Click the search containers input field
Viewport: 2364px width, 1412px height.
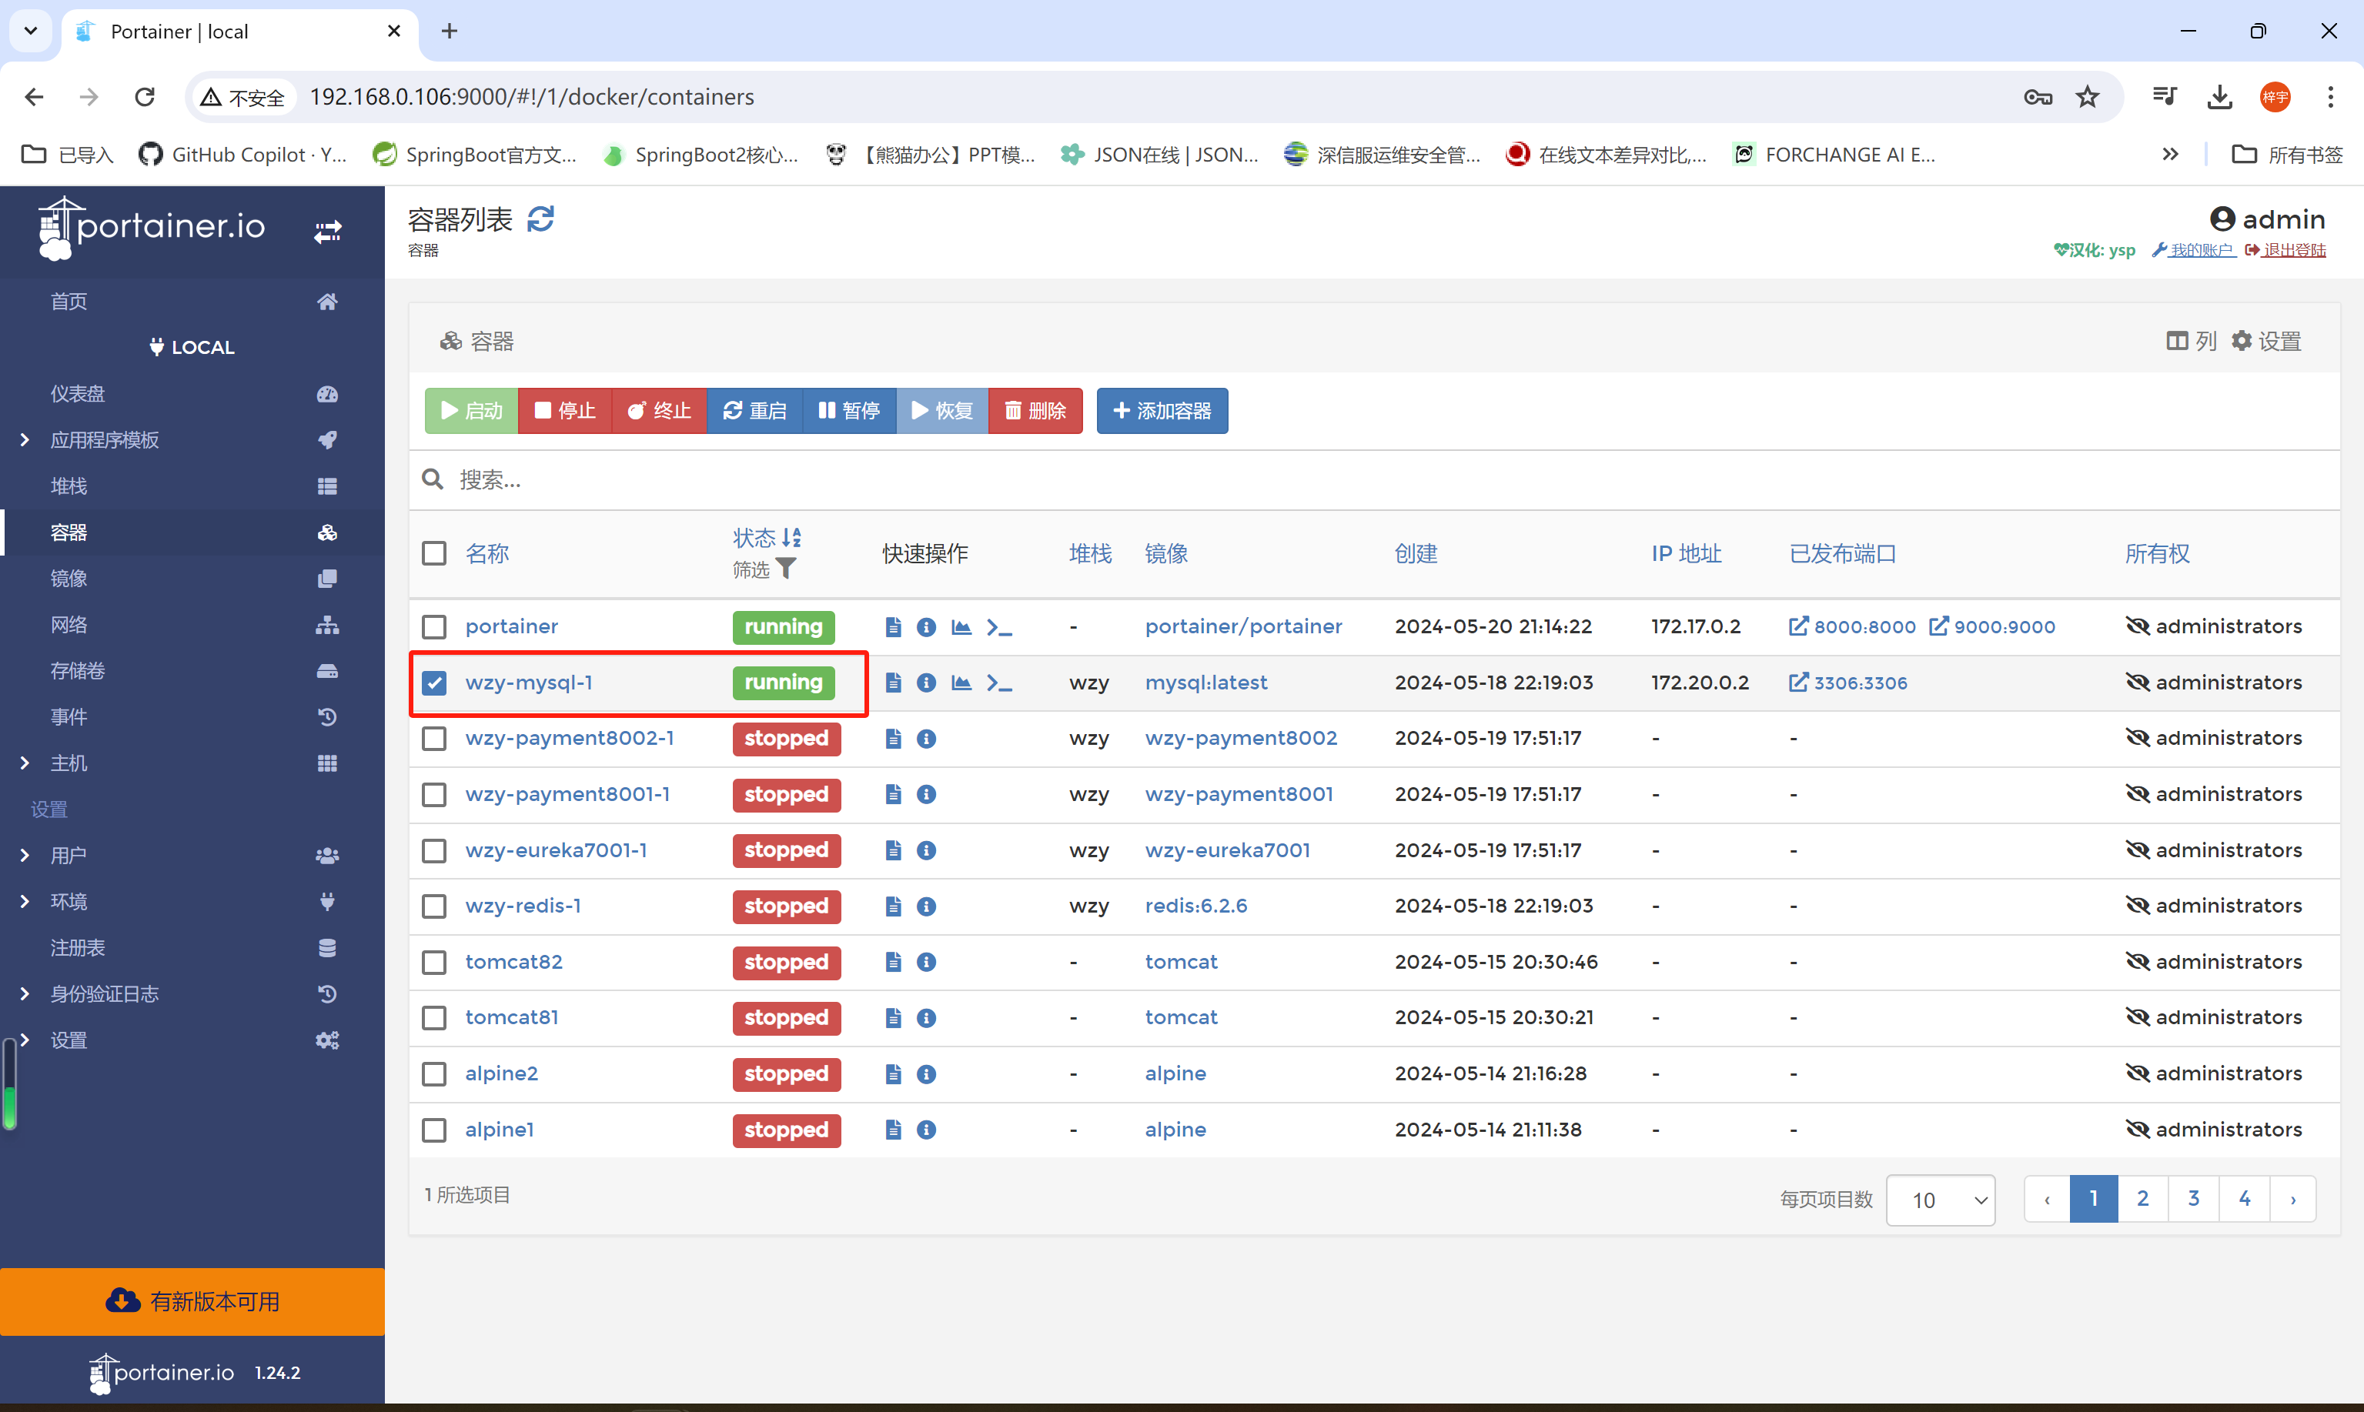pos(1374,479)
